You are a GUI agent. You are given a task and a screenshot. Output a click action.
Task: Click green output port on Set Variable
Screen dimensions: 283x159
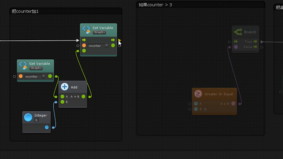[113, 46]
